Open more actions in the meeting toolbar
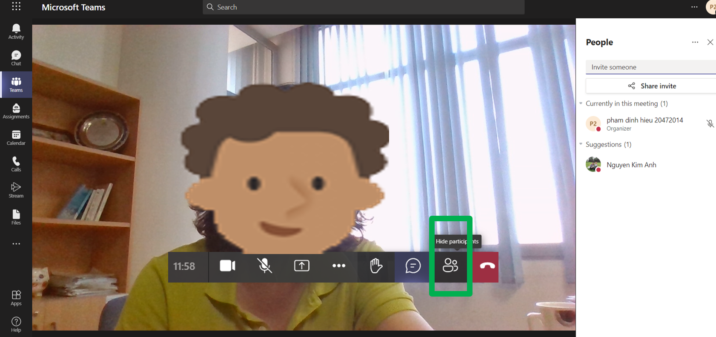Viewport: 716px width, 337px height. tap(338, 266)
